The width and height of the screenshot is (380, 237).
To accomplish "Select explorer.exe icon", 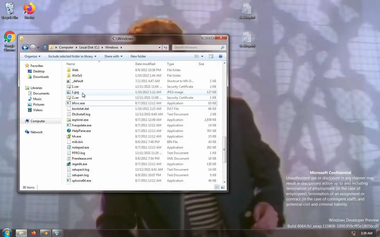I will tap(69, 120).
